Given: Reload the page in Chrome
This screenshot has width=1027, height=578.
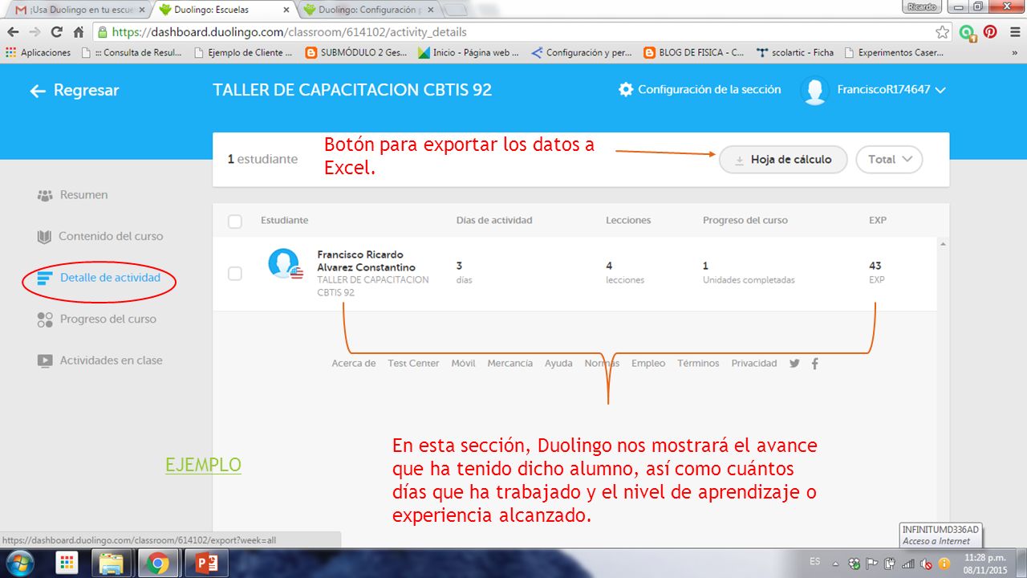Looking at the screenshot, I should 56,32.
